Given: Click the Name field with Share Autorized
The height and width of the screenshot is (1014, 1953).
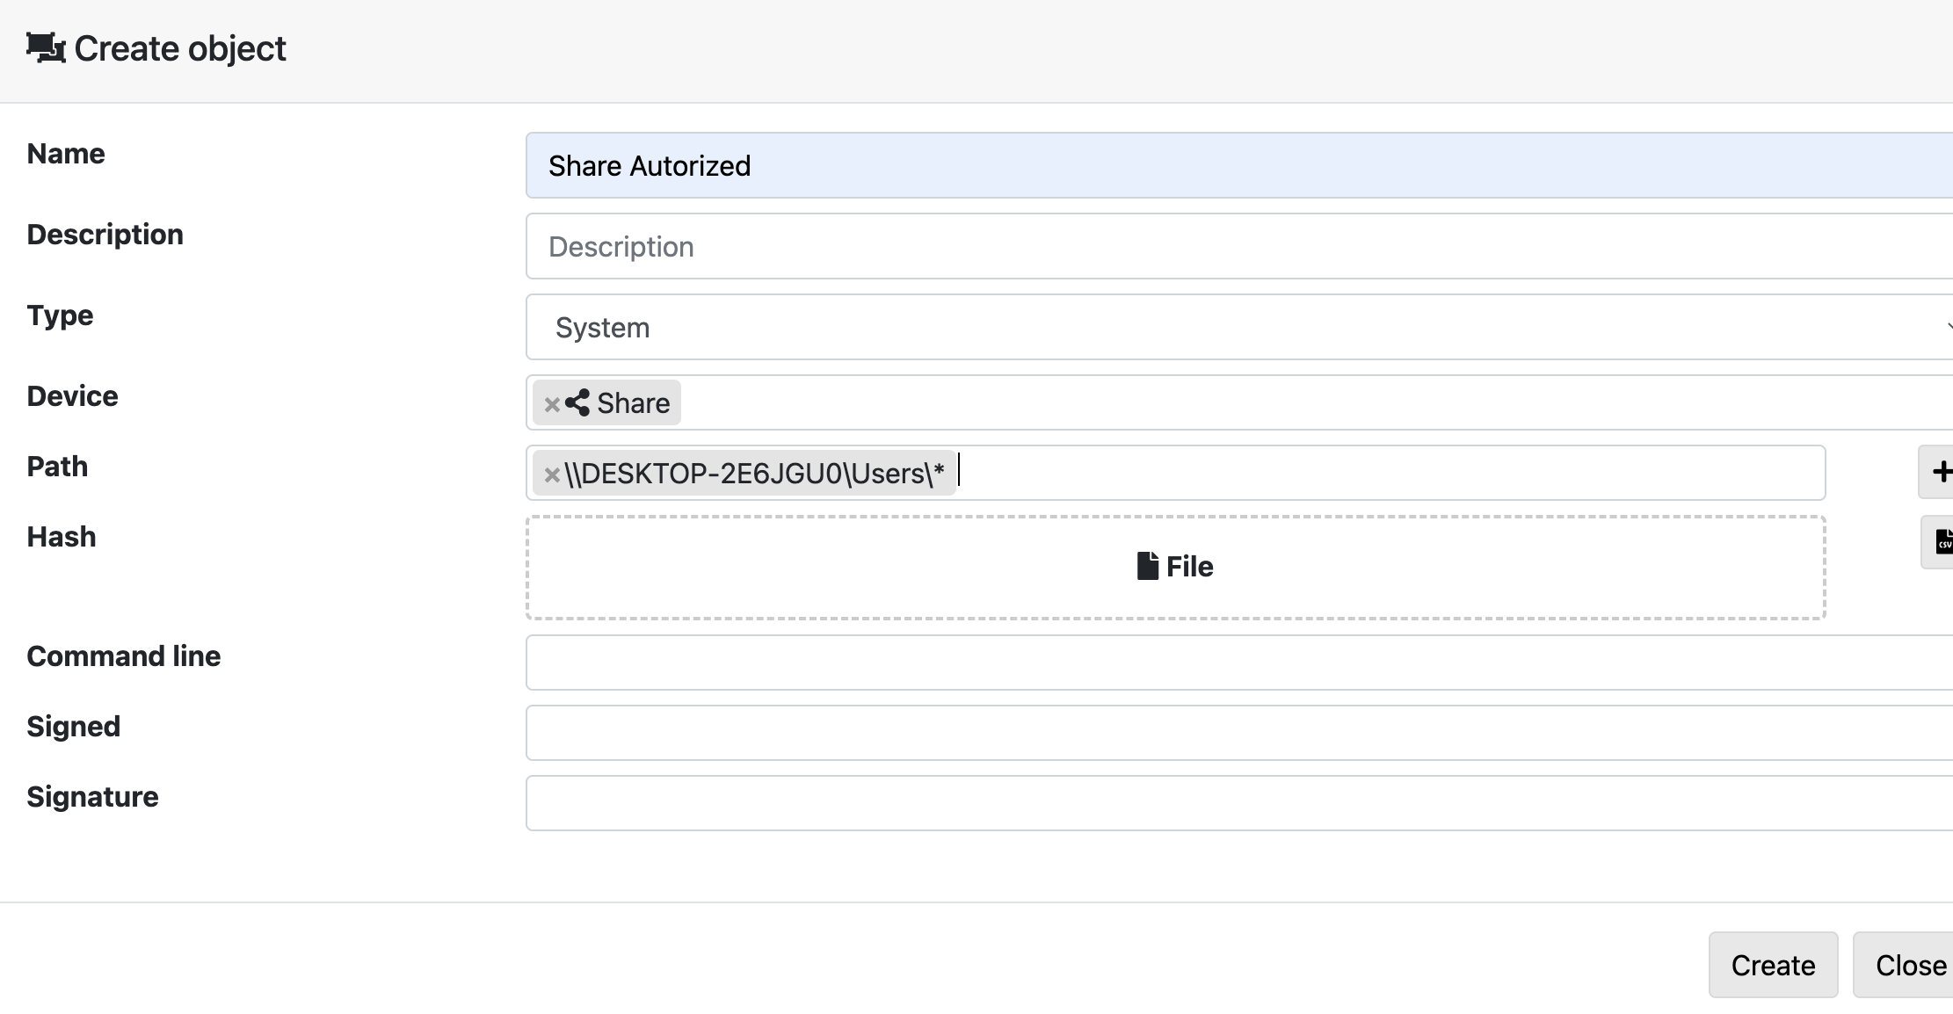Looking at the screenshot, I should [1231, 166].
